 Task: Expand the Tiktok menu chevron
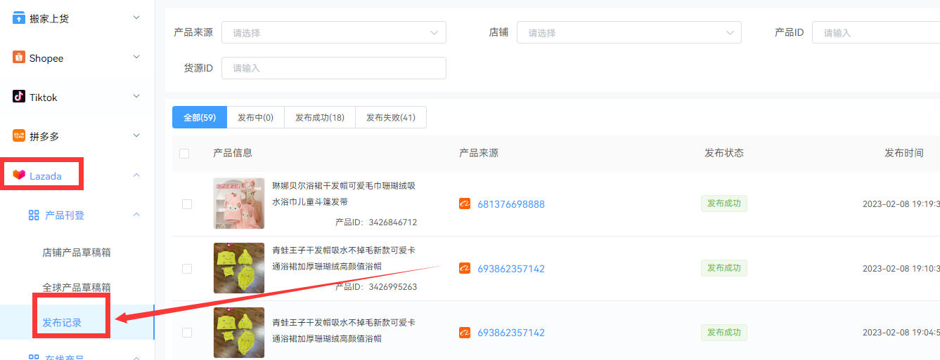click(x=136, y=96)
